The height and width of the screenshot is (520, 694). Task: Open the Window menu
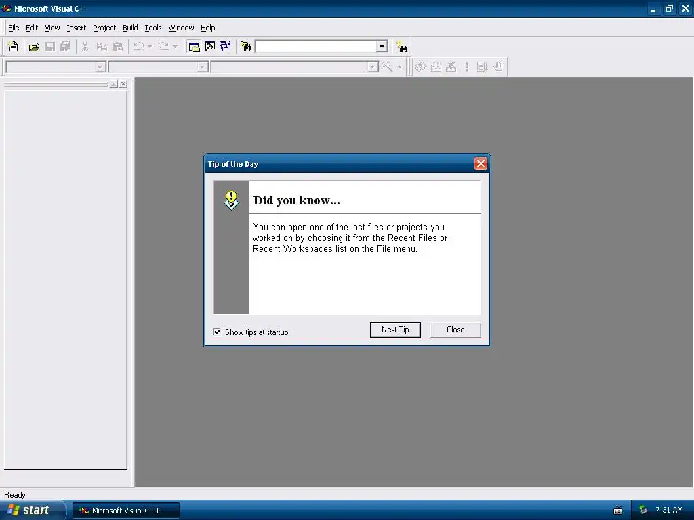pyautogui.click(x=181, y=28)
